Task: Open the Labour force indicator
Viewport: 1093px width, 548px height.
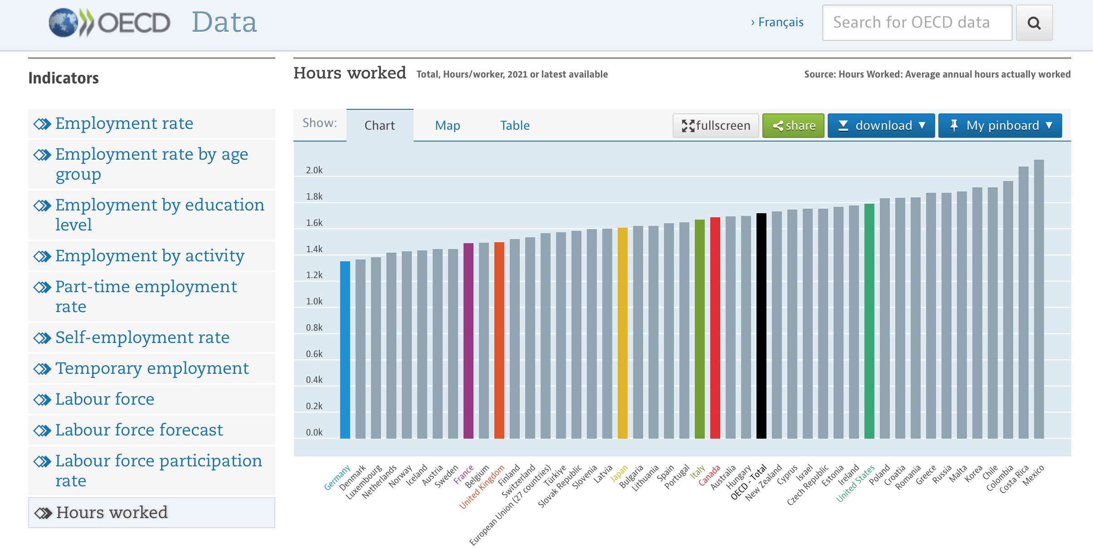Action: point(151,399)
